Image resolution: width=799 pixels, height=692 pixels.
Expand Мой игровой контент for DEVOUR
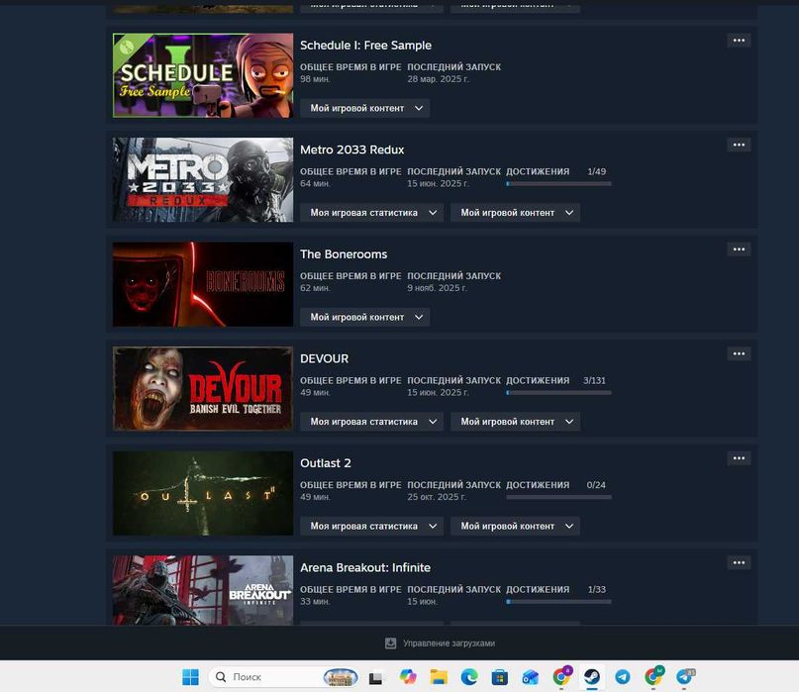515,422
